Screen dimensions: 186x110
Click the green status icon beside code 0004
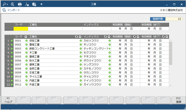[26, 53]
